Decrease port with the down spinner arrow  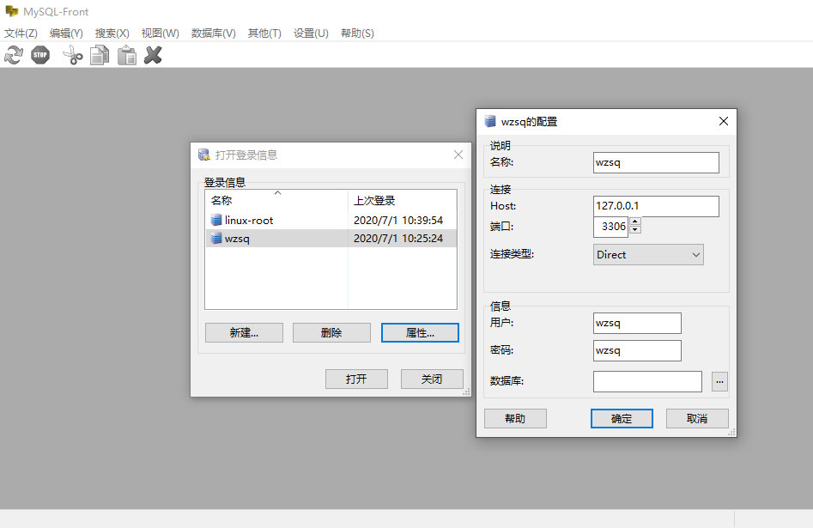[635, 230]
